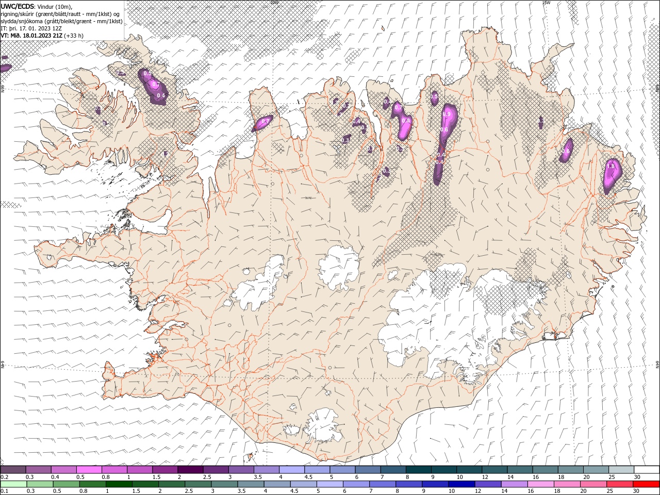Select the 'rigning/skúrir' legend description line
660x495 pixels.
pos(60,14)
